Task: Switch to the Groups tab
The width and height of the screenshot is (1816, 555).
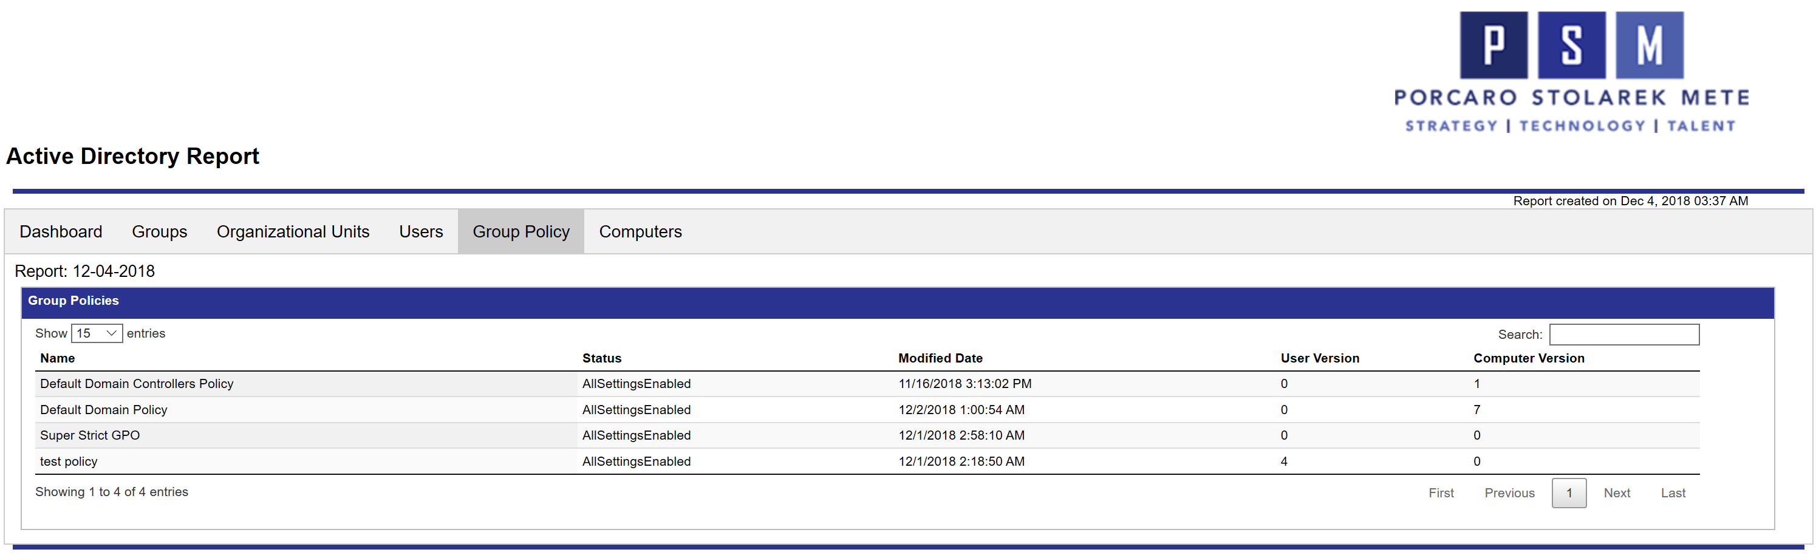Action: 159,231
